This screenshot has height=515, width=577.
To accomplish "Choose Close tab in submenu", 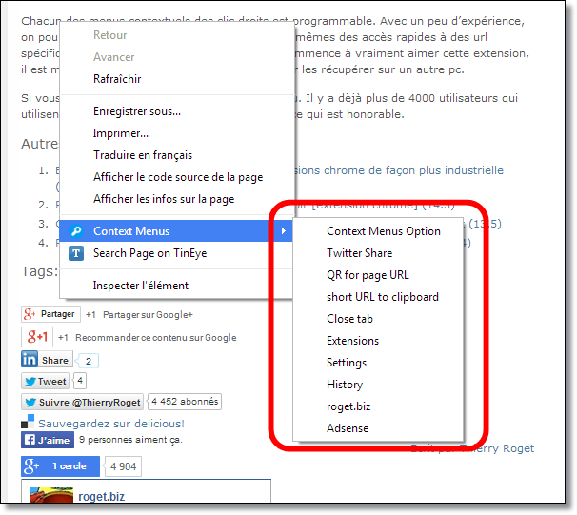I will click(378, 319).
